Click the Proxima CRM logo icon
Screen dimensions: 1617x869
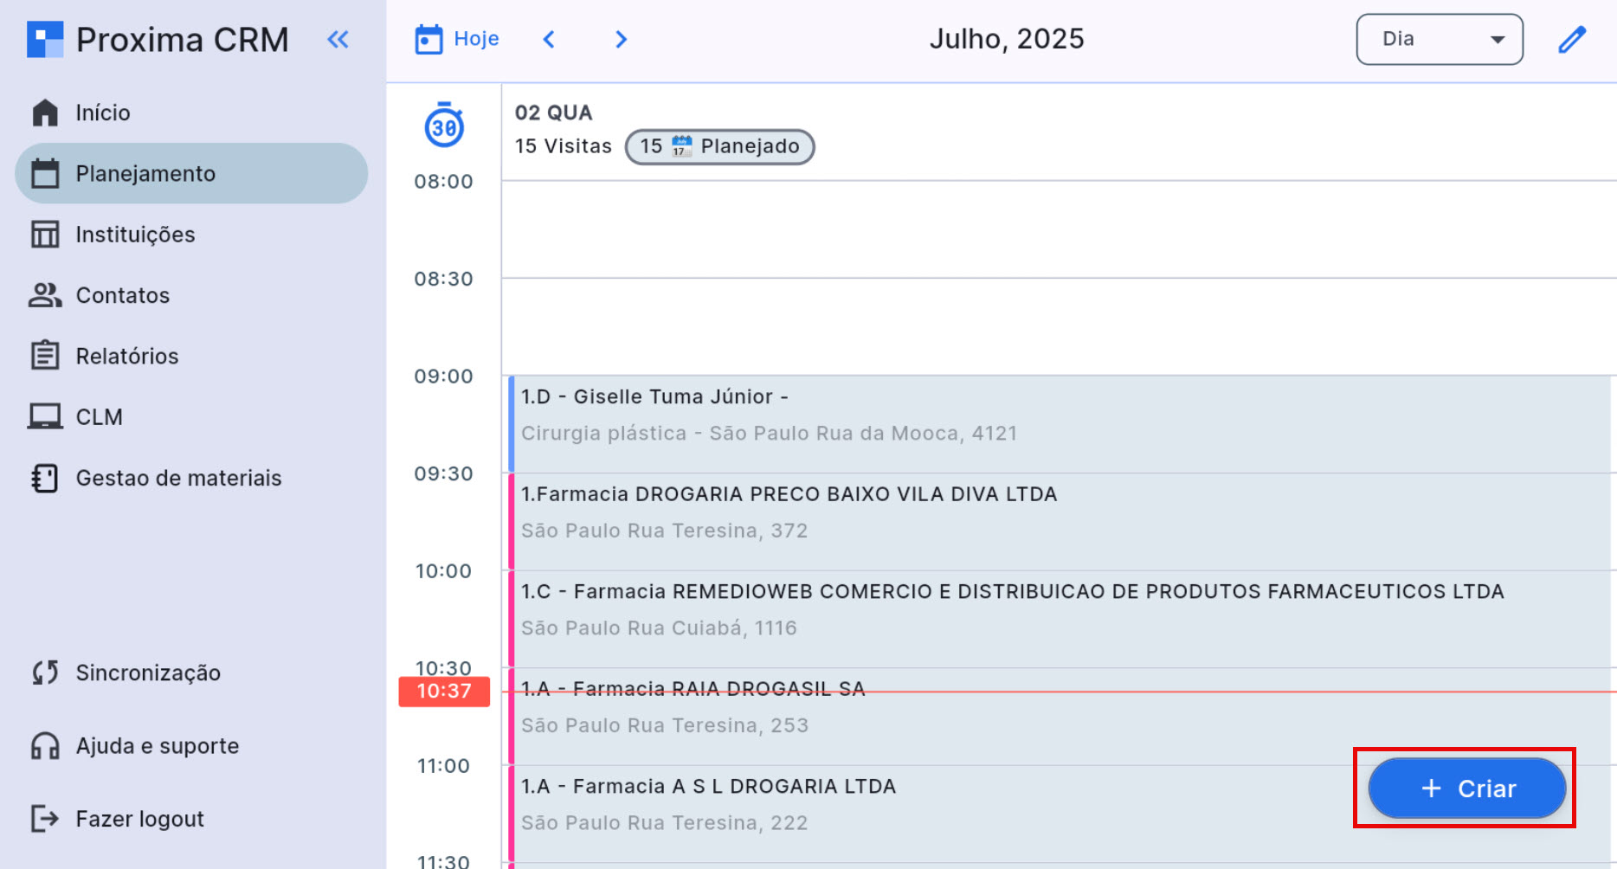(x=45, y=40)
